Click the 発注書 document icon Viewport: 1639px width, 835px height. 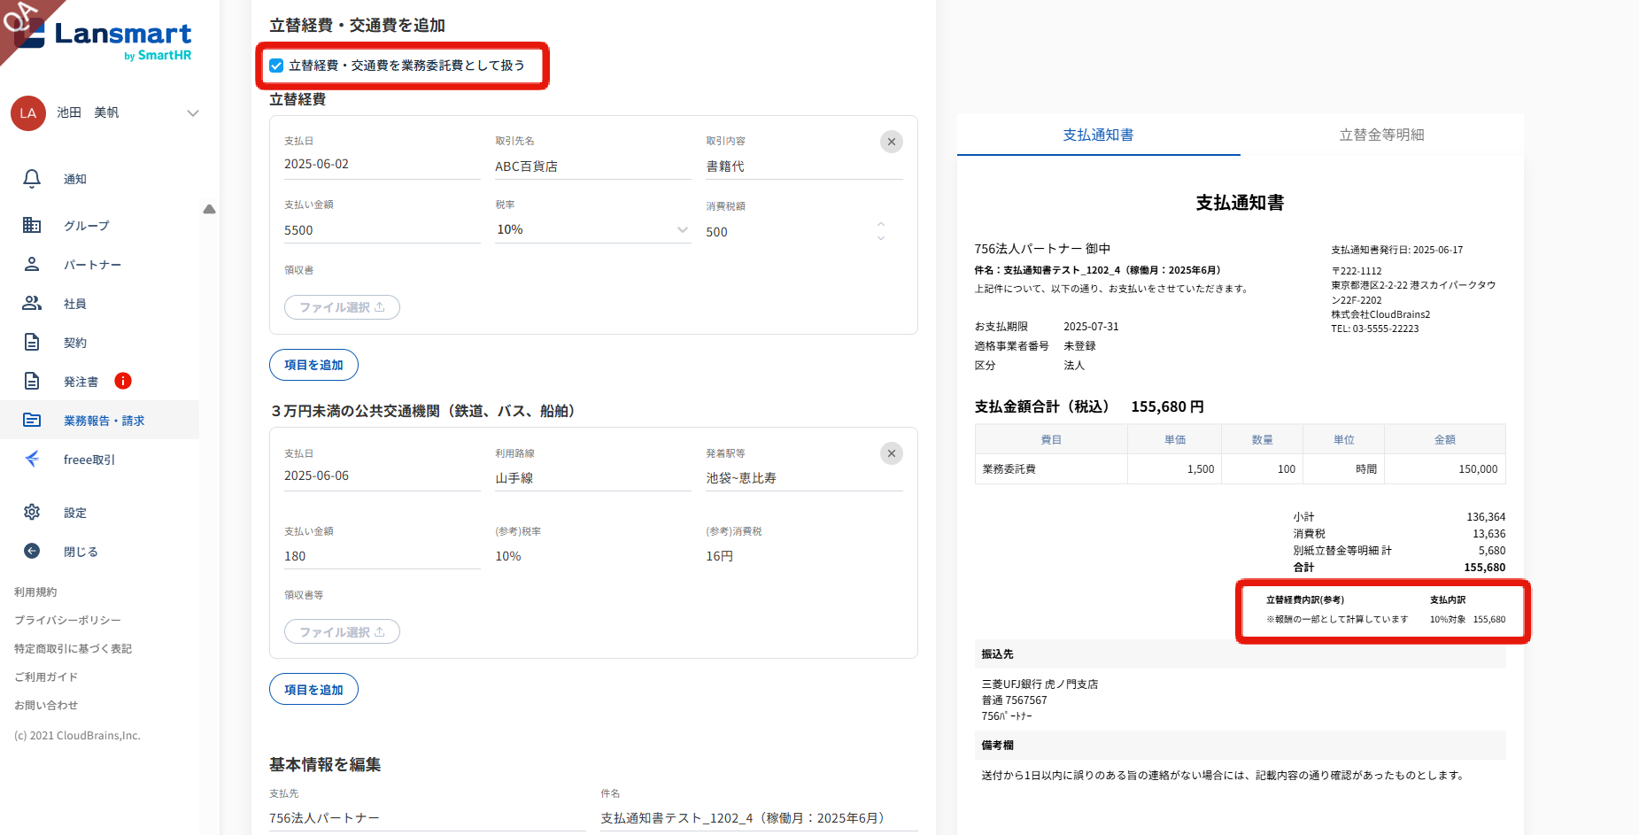pos(32,381)
